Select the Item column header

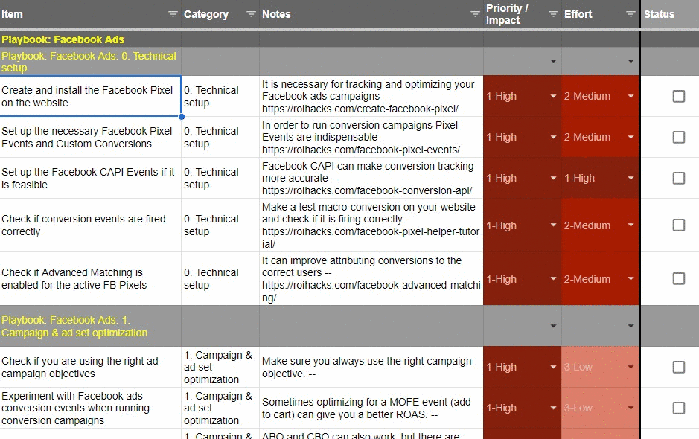pos(91,14)
